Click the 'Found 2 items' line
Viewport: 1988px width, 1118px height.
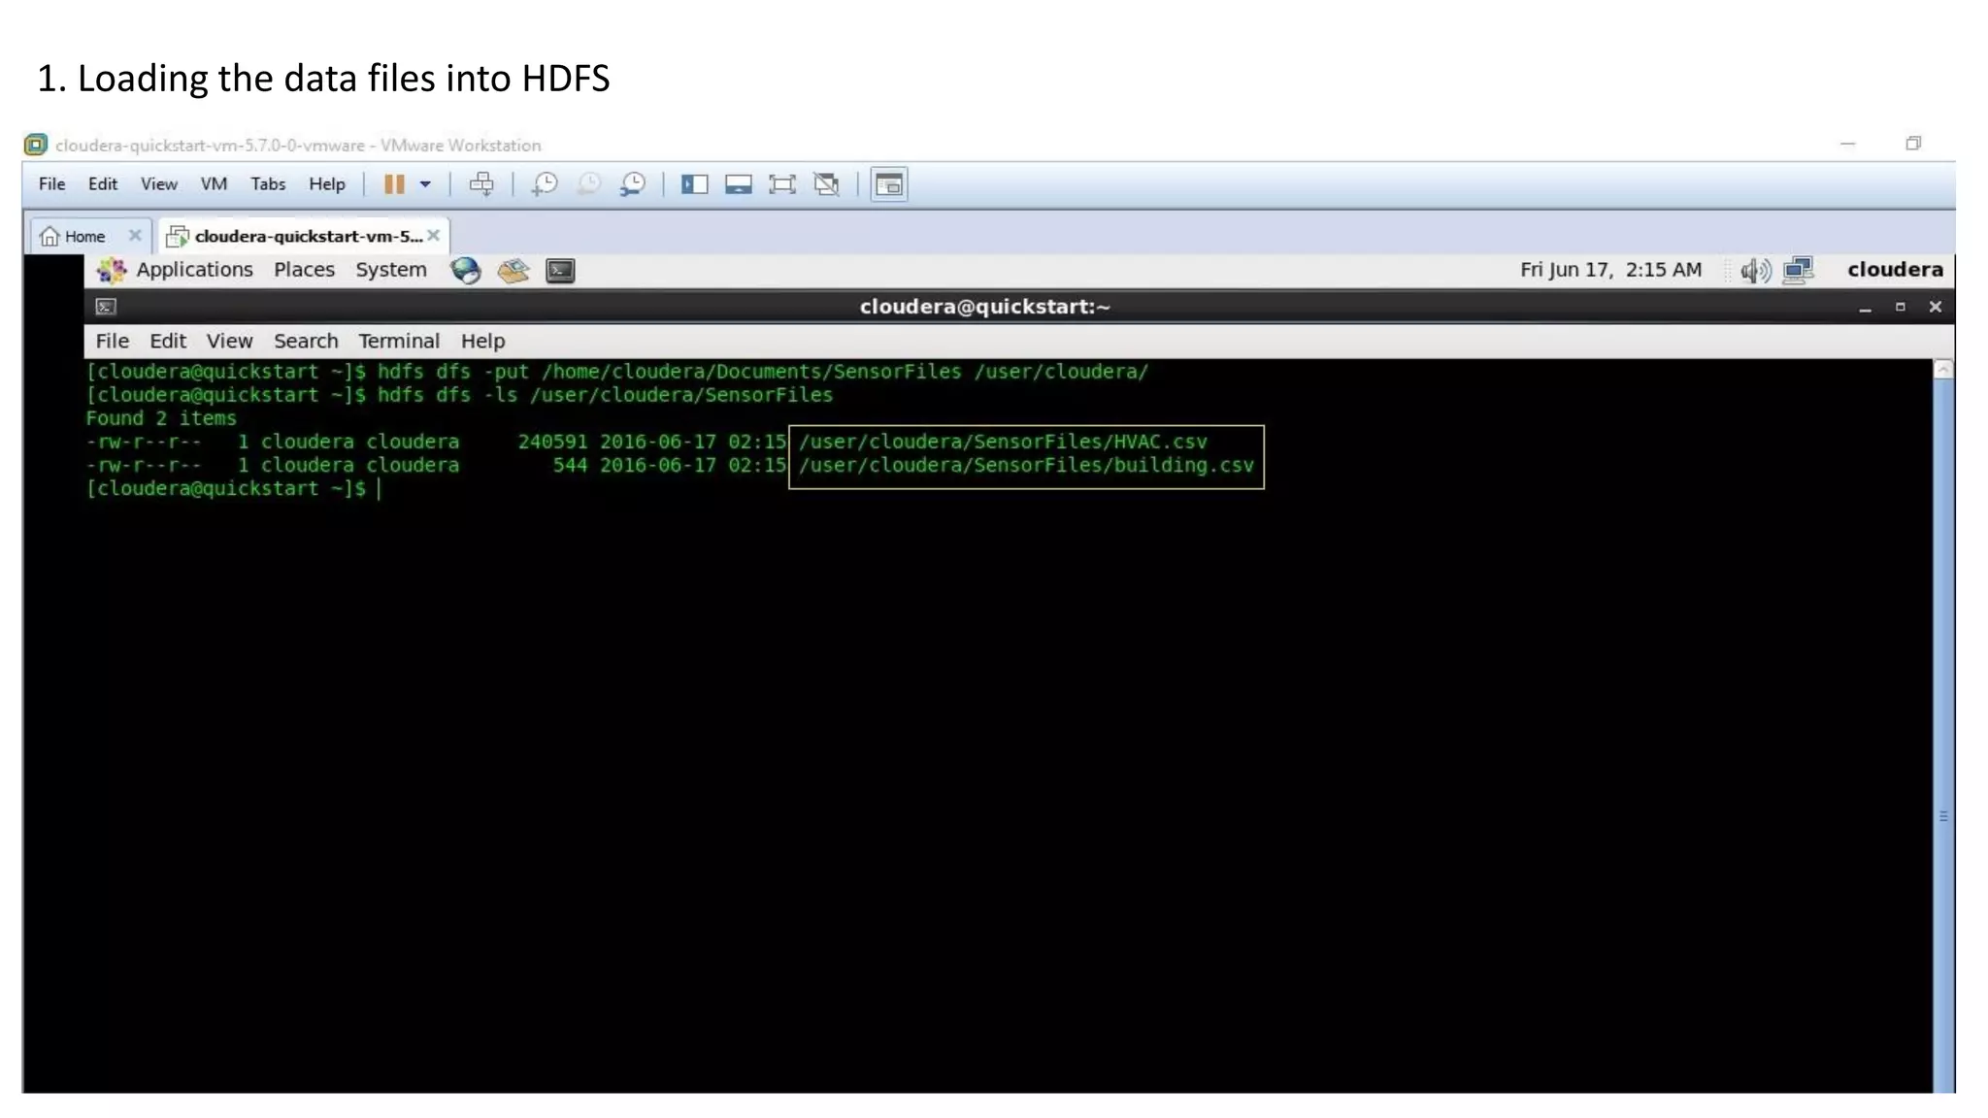161,418
